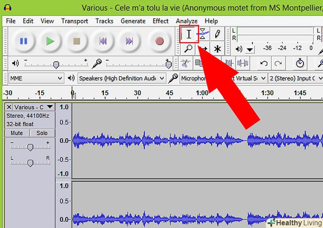Click the track pan L/R slider handle
The image size is (323, 228).
tap(30, 163)
